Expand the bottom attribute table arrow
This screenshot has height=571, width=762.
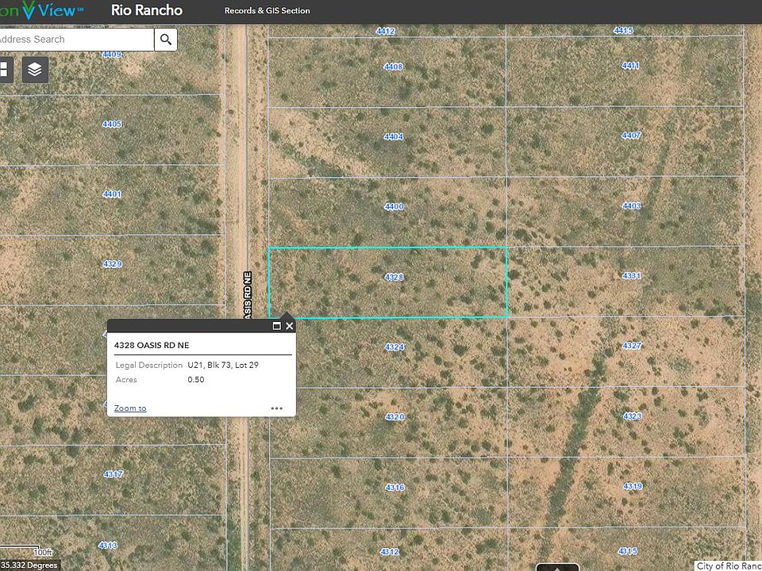[557, 566]
